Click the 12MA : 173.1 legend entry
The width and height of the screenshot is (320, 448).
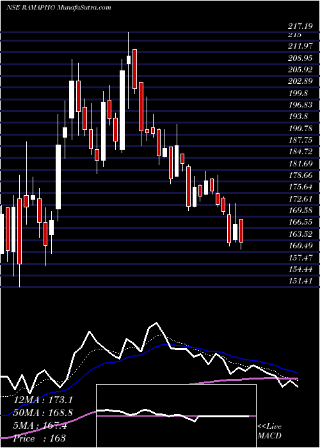tap(43, 400)
